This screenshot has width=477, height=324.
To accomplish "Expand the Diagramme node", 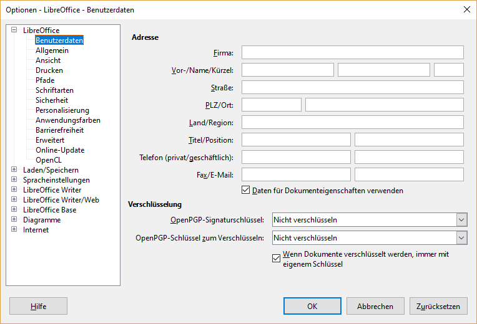I will [14, 219].
